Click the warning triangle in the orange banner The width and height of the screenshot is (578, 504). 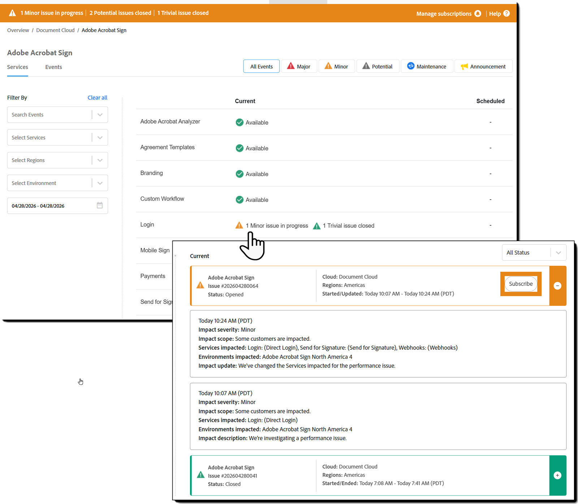click(12, 13)
